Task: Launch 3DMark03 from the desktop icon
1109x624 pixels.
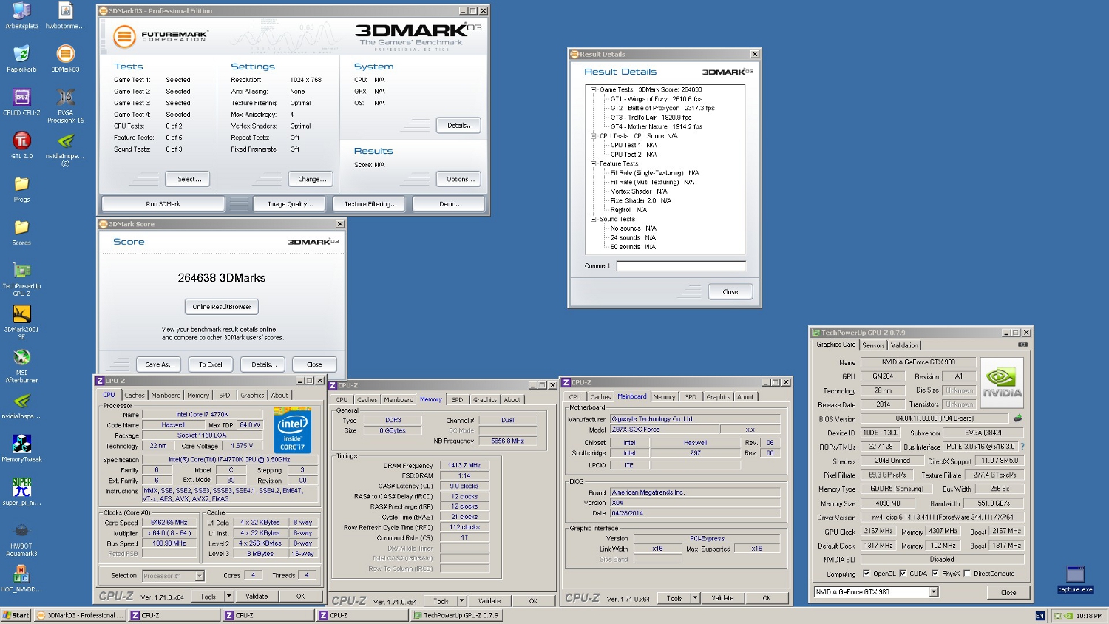Action: click(65, 58)
